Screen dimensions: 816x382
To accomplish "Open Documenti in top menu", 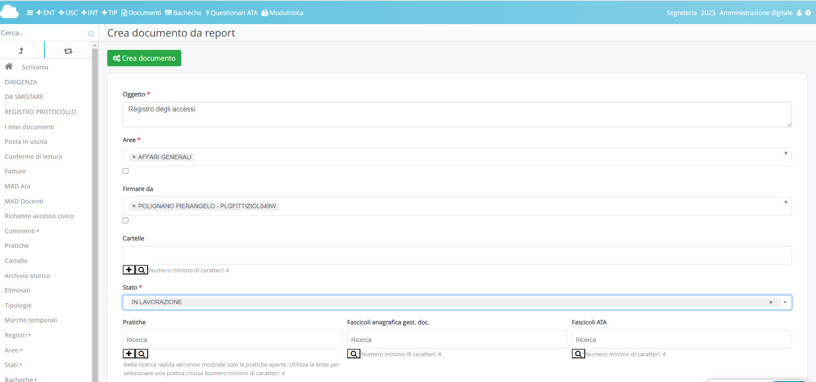I will click(x=141, y=13).
